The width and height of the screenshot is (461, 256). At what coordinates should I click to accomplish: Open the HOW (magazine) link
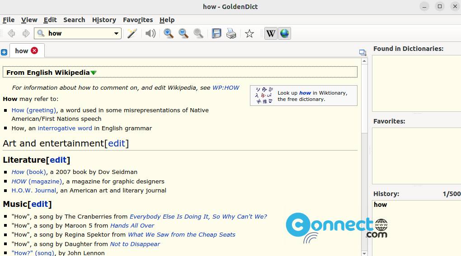click(37, 181)
